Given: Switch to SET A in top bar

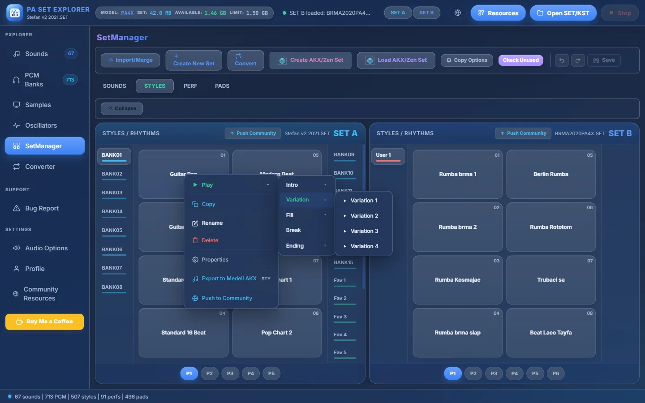Looking at the screenshot, I should (398, 13).
